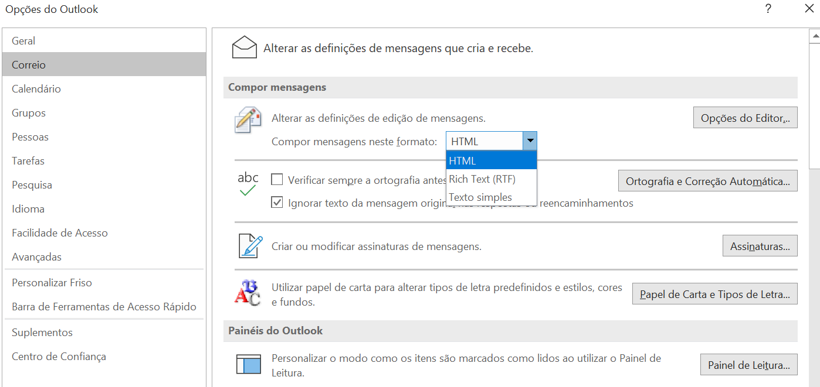Go to the Idioma category
This screenshot has width=820, height=387.
104,208
